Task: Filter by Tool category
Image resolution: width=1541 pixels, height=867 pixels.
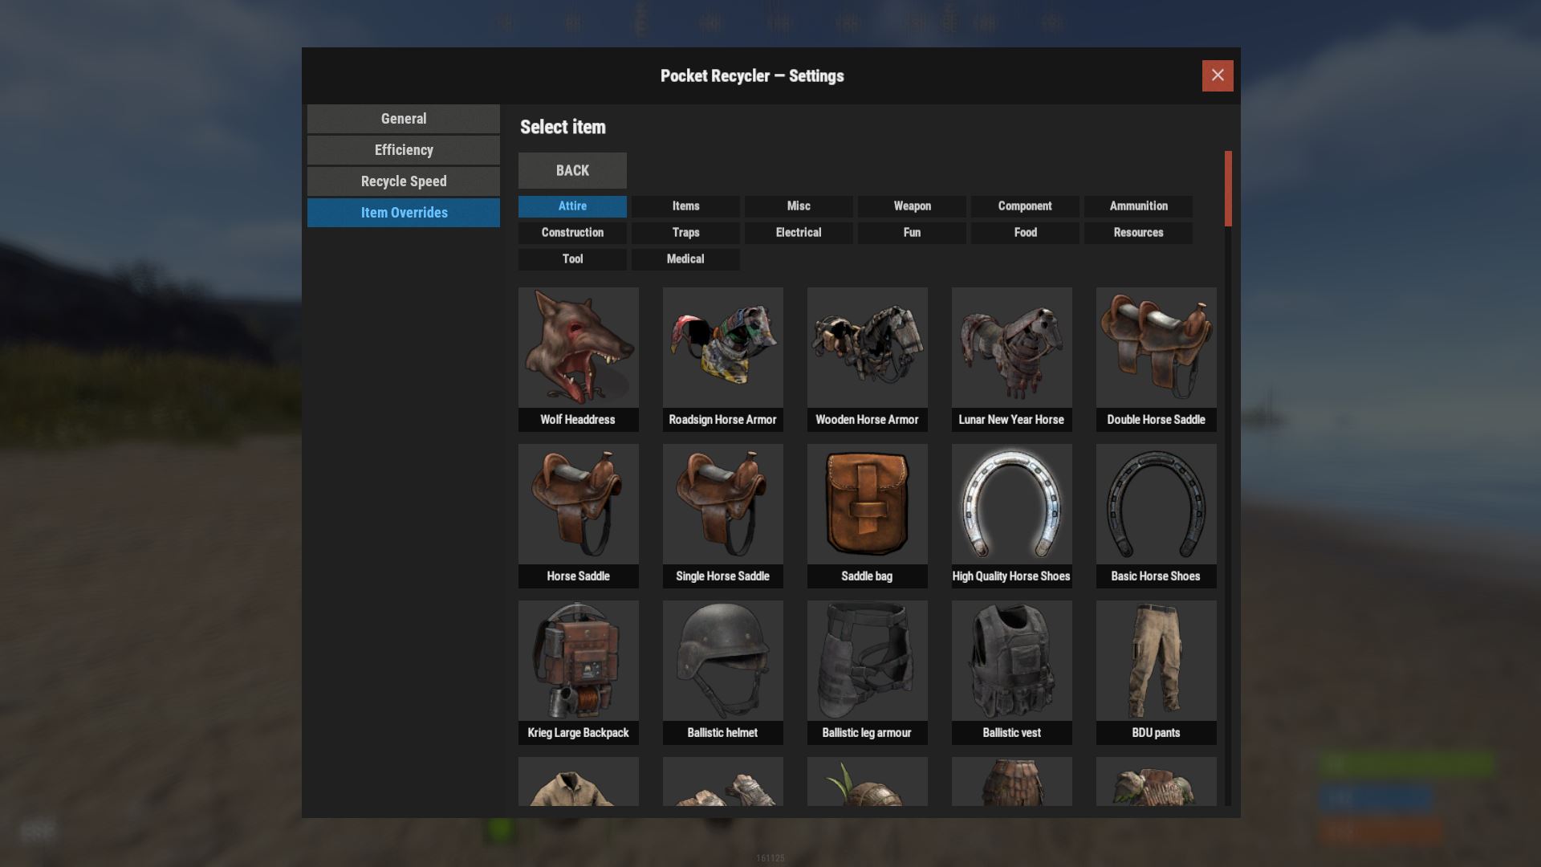Action: [x=572, y=259]
